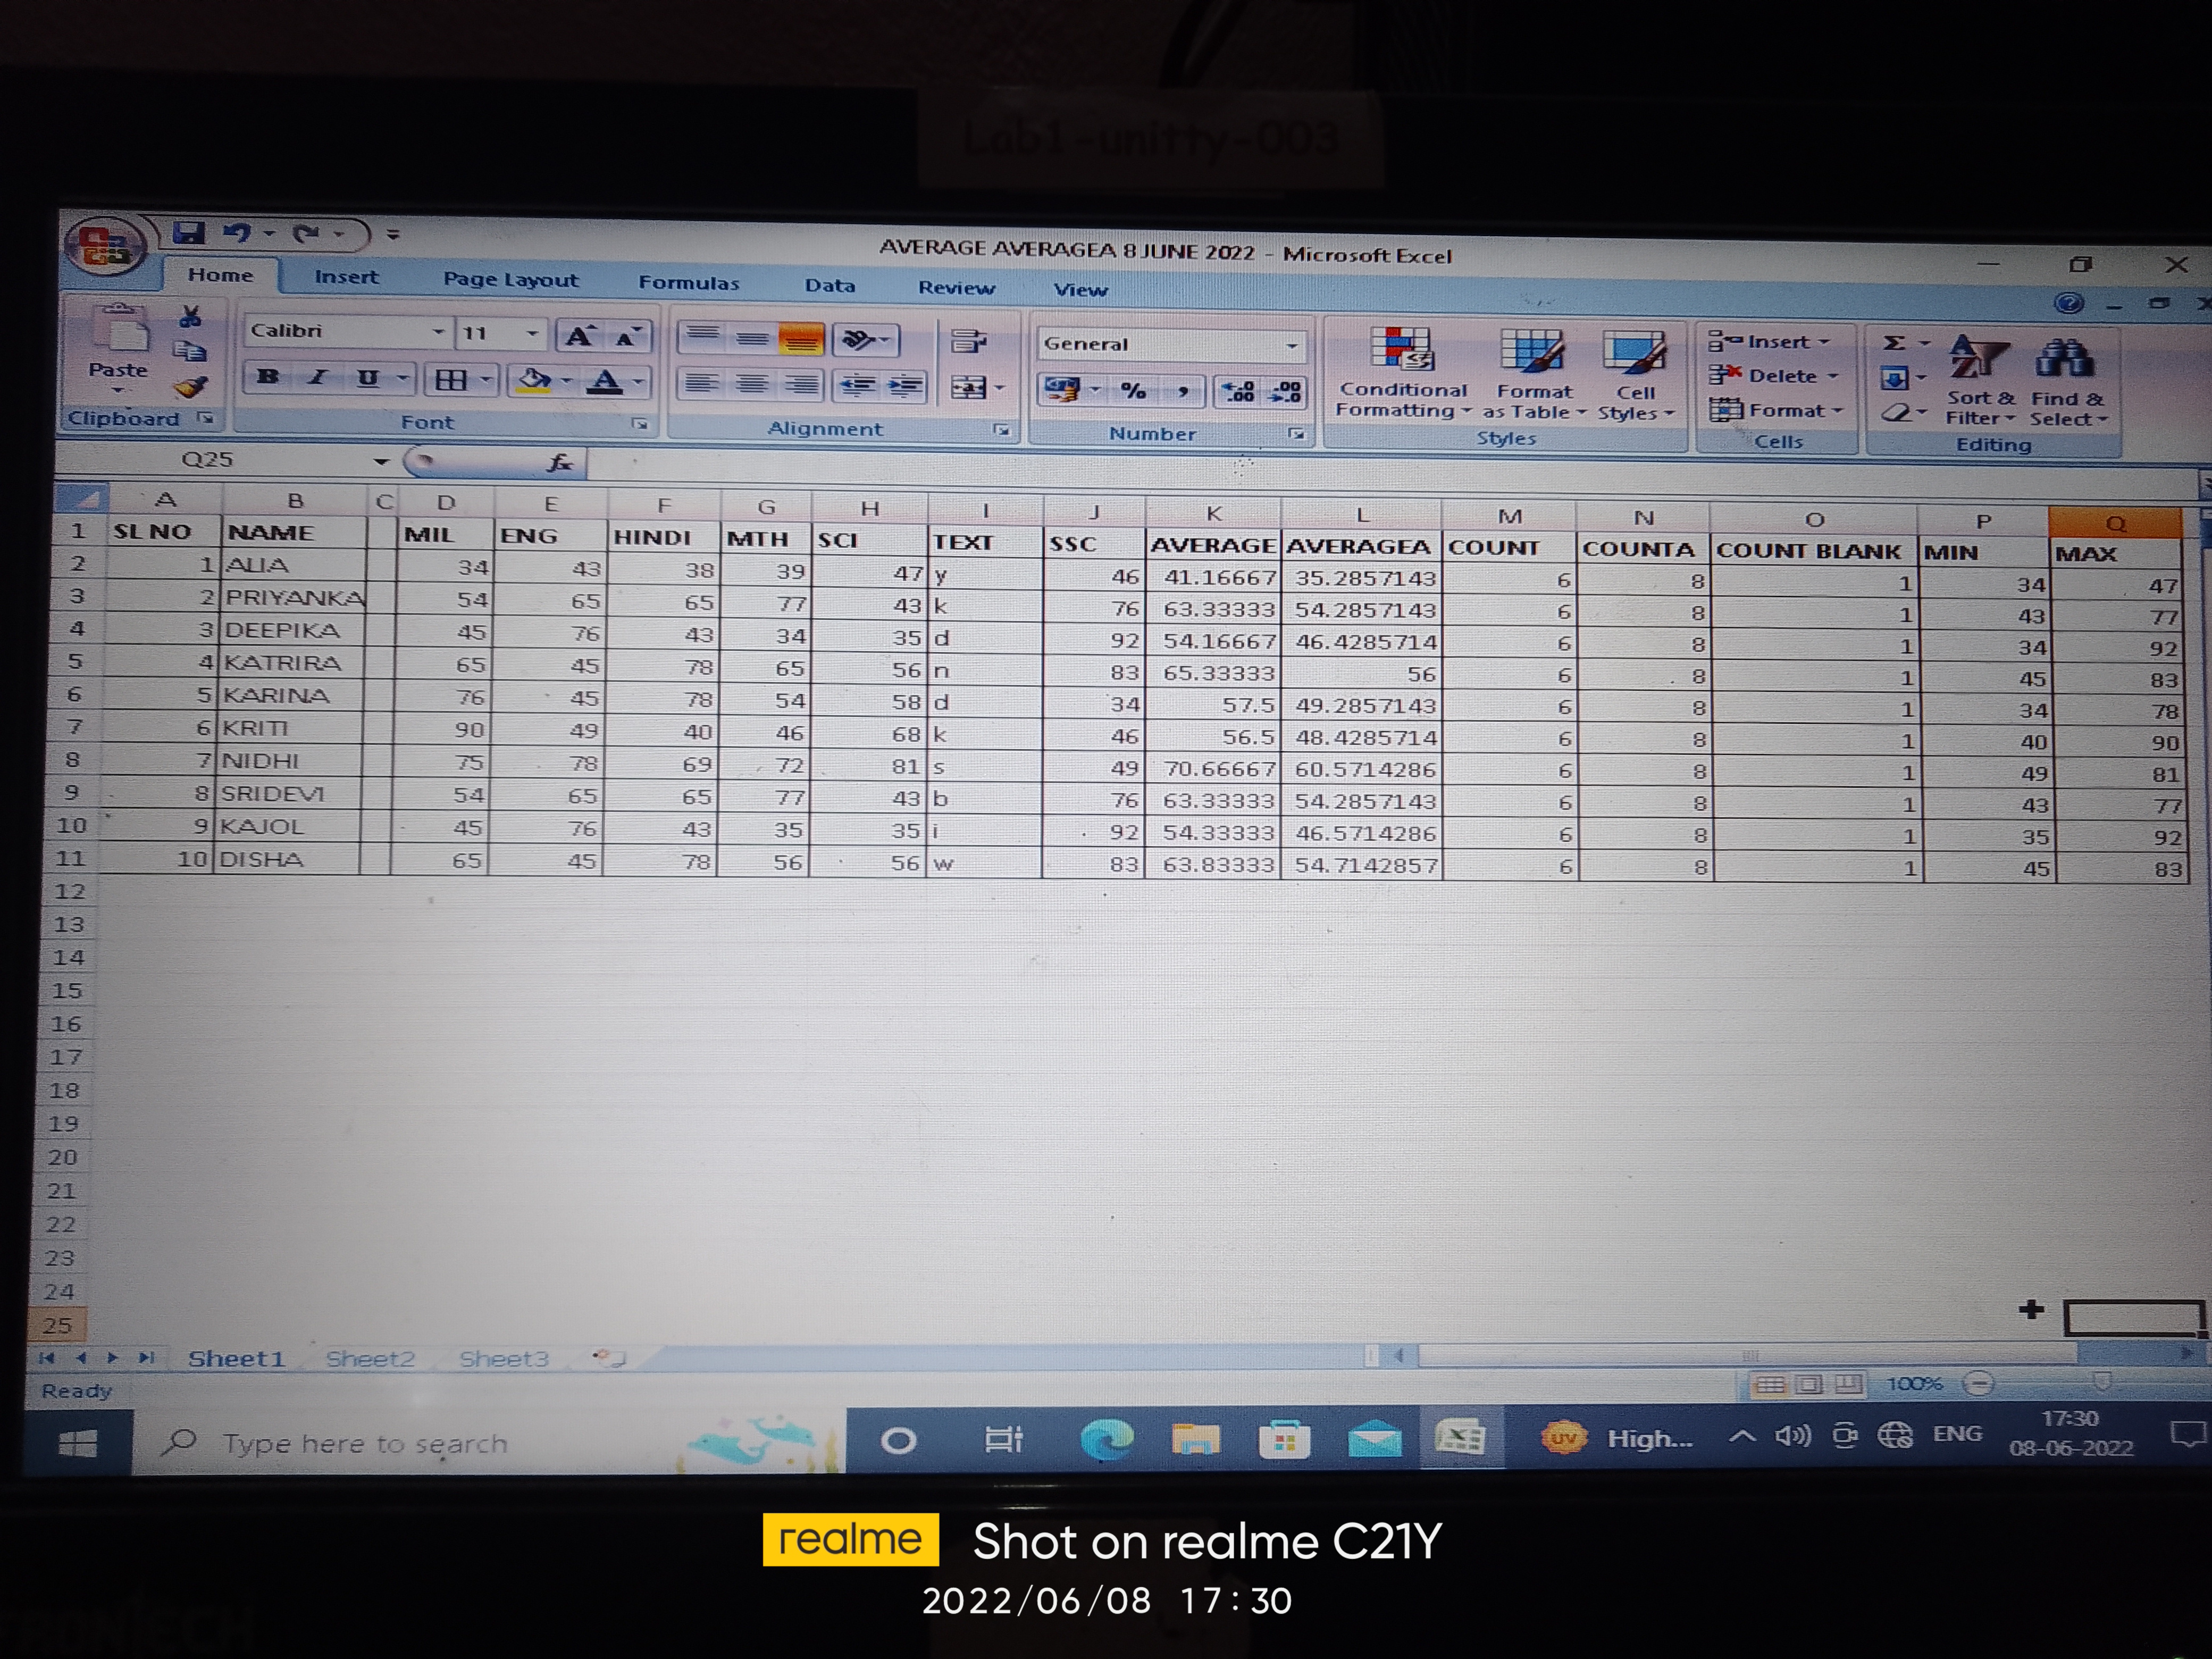2212x1659 pixels.
Task: Click the Save icon in quick access toolbar
Action: 188,233
